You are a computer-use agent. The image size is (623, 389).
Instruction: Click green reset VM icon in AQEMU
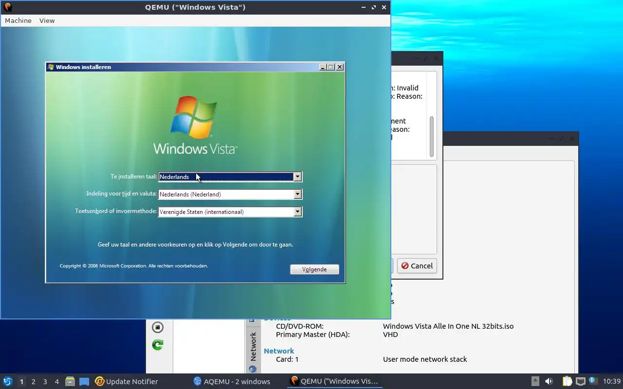coord(157,345)
